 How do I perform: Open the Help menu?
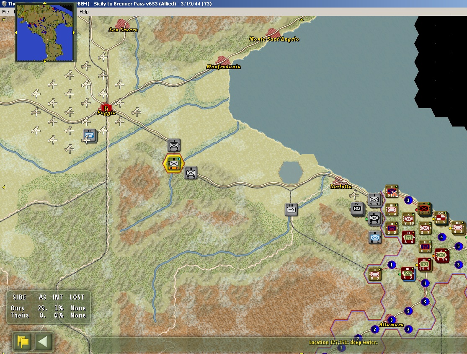coord(84,12)
